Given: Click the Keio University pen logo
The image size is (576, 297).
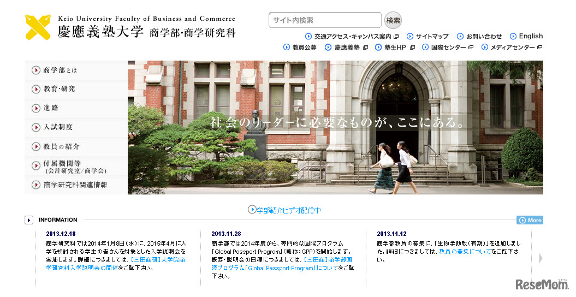Looking at the screenshot, I should click(38, 27).
